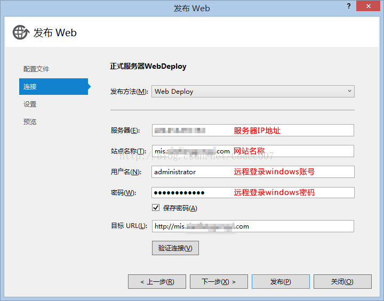
Task: Focus the 目标 URL text box
Action: [253, 226]
